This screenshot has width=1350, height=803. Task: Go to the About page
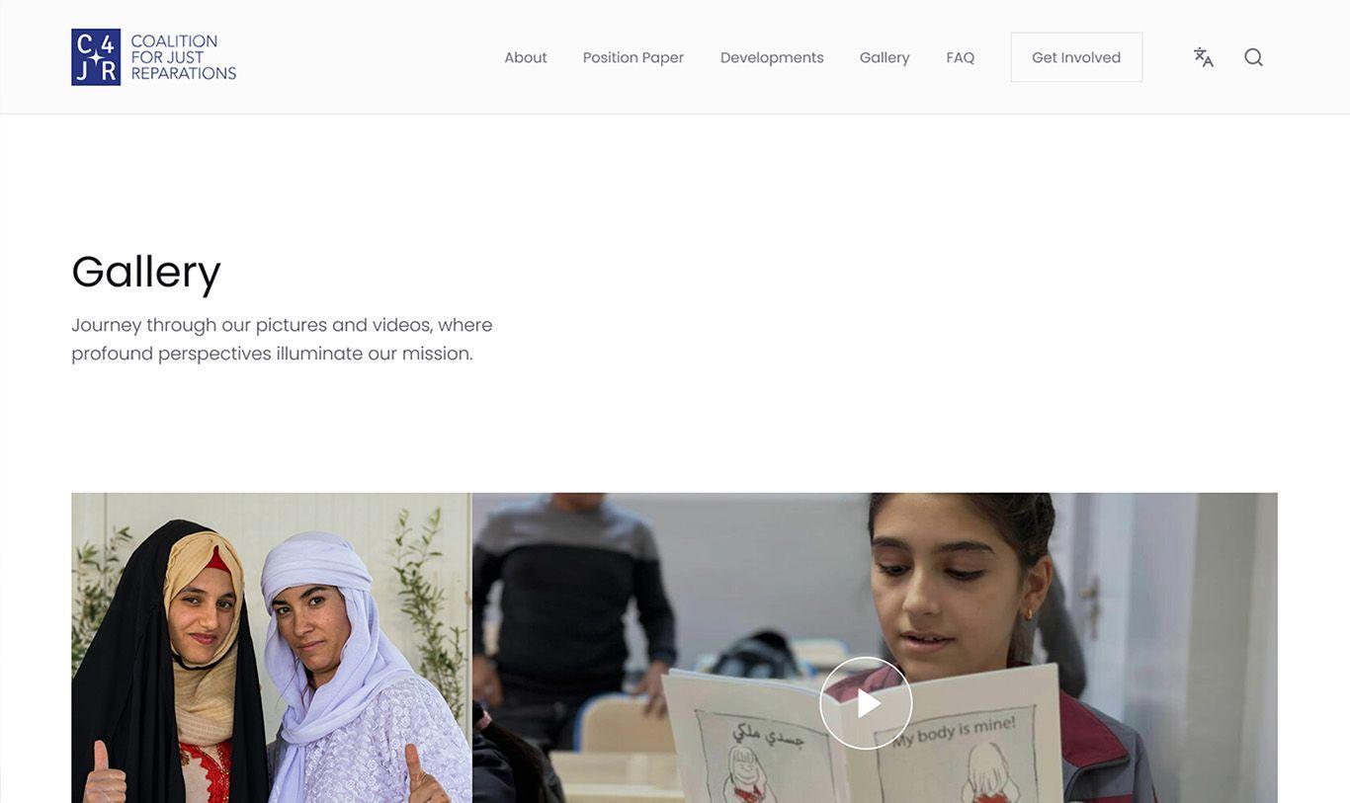point(526,57)
